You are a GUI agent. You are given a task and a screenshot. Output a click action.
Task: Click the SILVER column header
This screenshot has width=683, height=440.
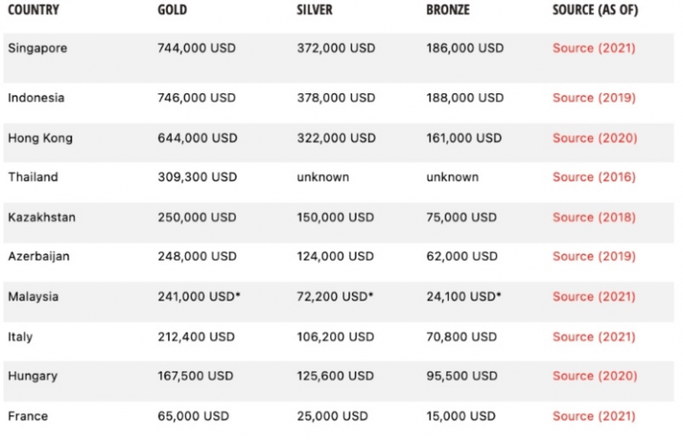(x=315, y=10)
